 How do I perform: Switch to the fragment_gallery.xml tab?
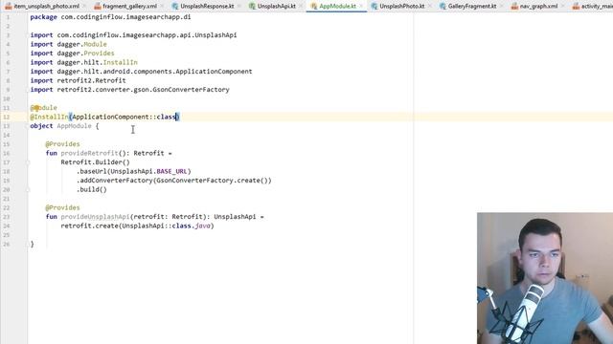tap(129, 7)
